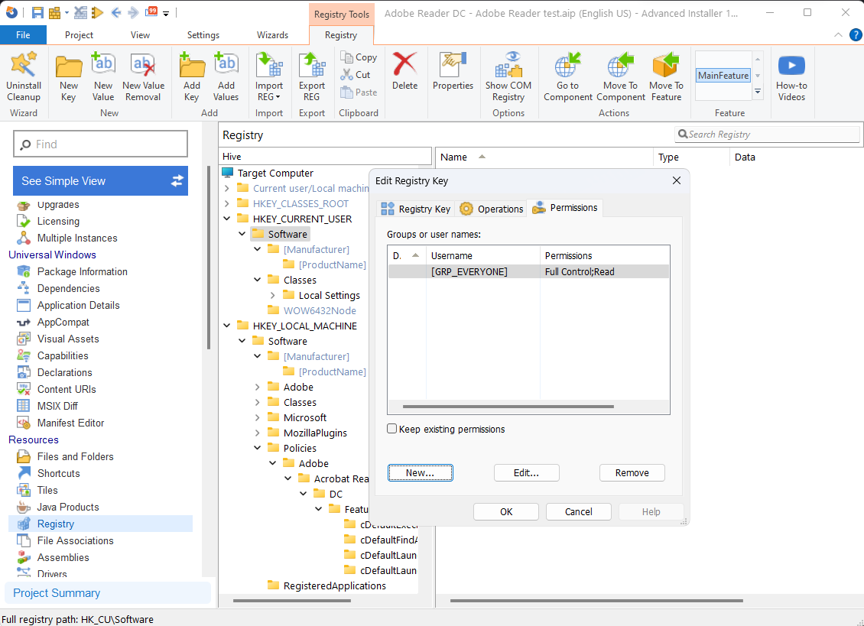Expand the MozillaPlugins key
Image resolution: width=864 pixels, height=626 pixels.
click(x=258, y=433)
